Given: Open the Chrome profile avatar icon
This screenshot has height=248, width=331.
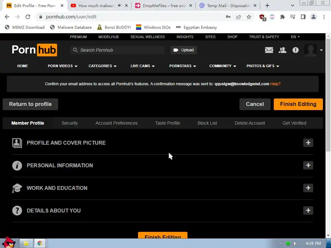Looking at the screenshot, I should (x=314, y=17).
